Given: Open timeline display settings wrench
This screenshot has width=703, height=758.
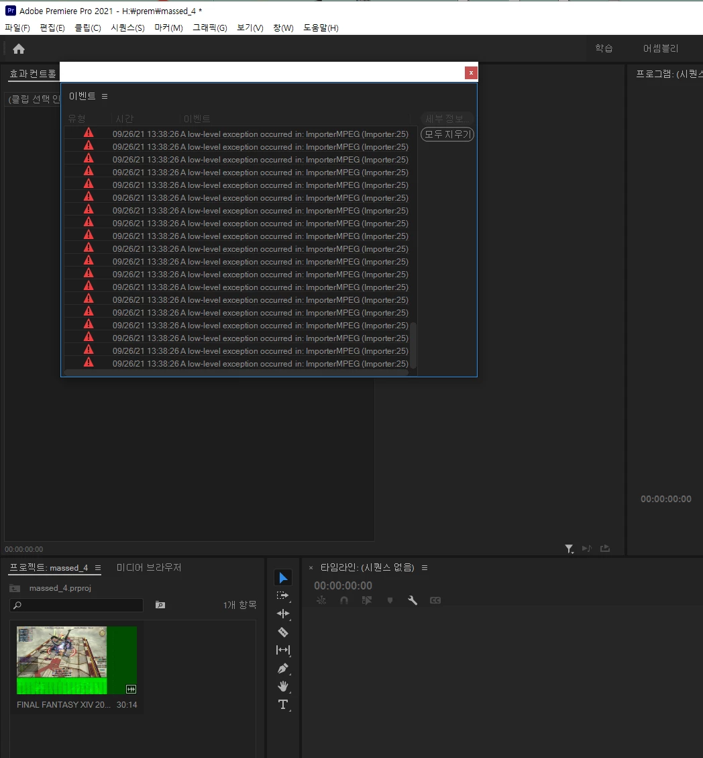Looking at the screenshot, I should pos(413,600).
